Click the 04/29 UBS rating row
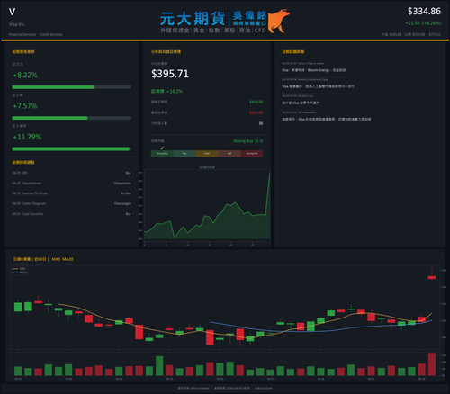Image resolution: width=450 pixels, height=394 pixels. point(72,173)
